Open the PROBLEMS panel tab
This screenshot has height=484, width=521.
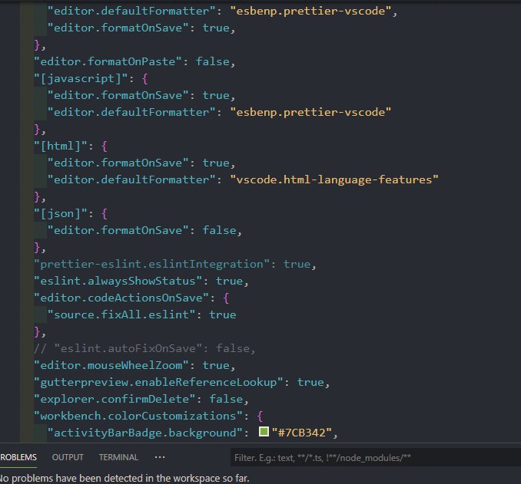click(x=18, y=457)
